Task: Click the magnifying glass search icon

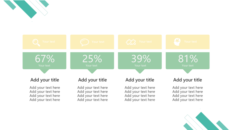Action: [36, 42]
